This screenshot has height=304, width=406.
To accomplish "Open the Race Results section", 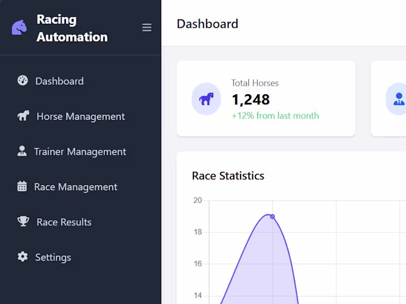I will pos(64,222).
